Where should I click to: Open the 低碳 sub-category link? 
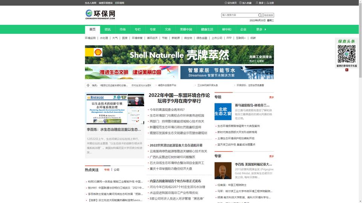253,38
